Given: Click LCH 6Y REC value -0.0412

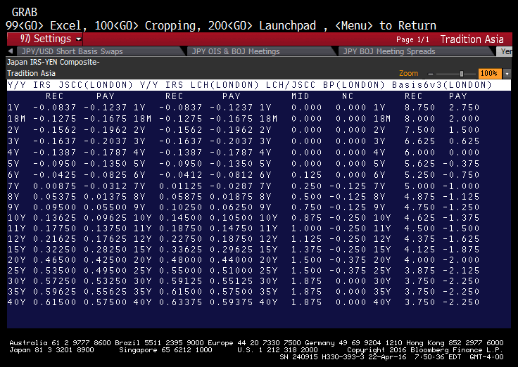Looking at the screenshot, I should (x=180, y=175).
